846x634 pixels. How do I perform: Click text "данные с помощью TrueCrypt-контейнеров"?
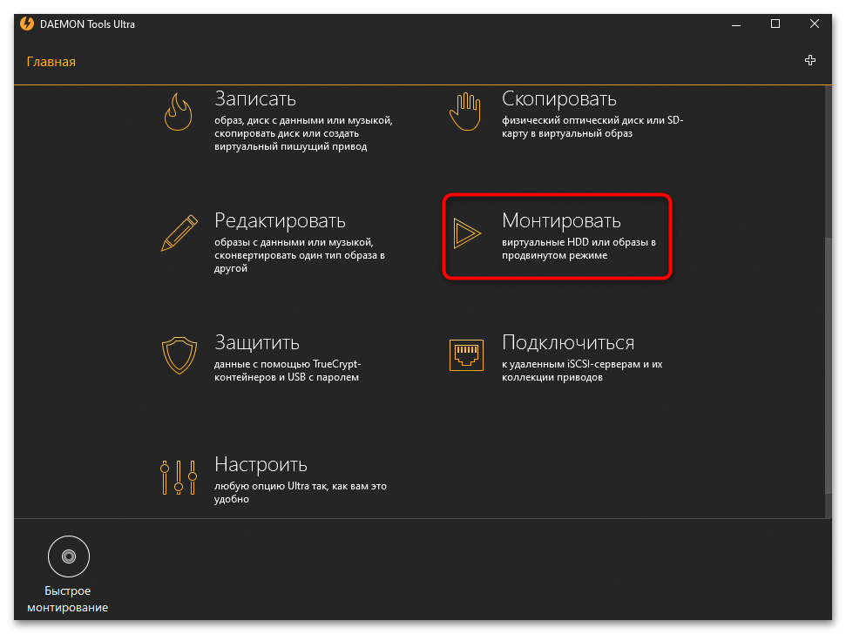(x=288, y=370)
